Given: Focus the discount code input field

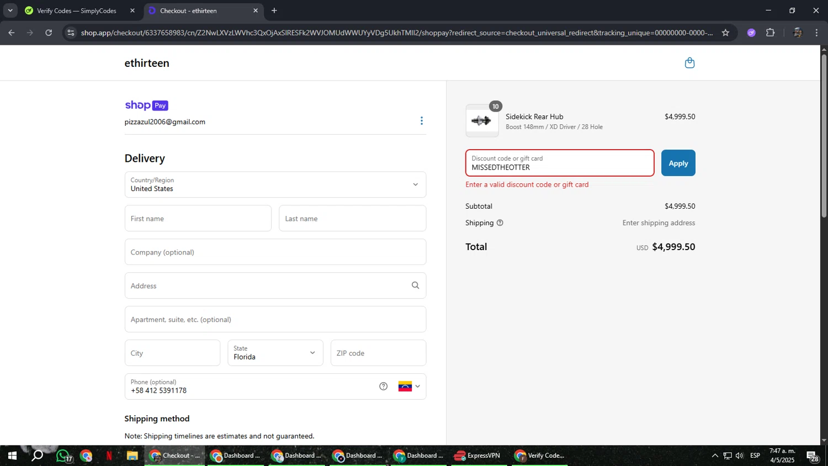Looking at the screenshot, I should (560, 163).
